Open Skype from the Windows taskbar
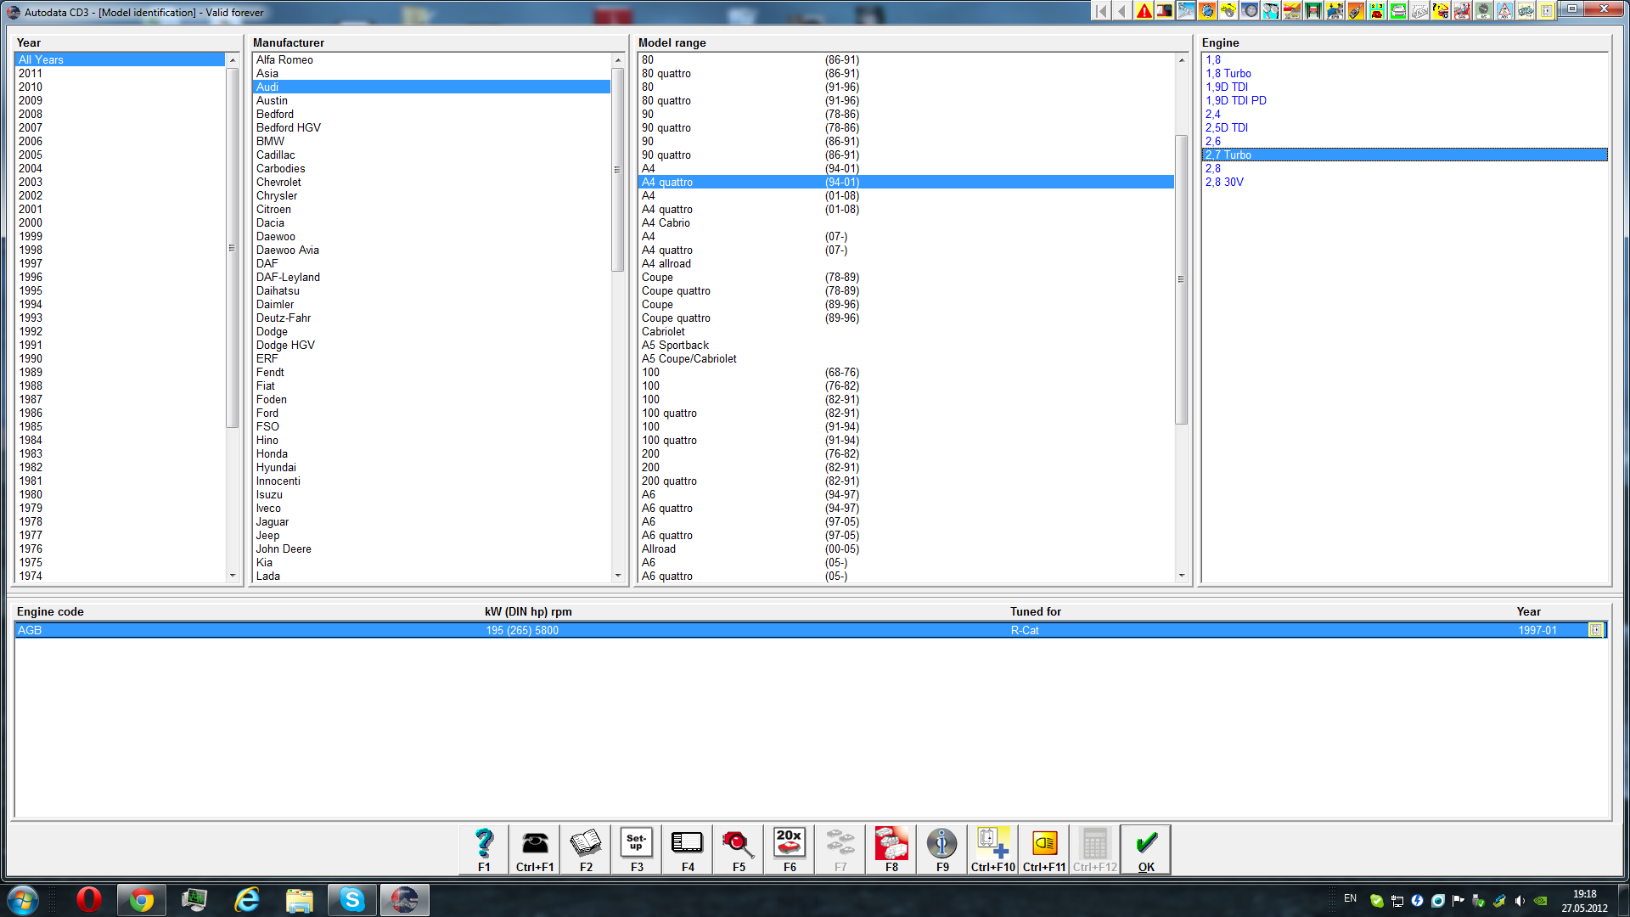The width and height of the screenshot is (1630, 917). click(x=351, y=899)
